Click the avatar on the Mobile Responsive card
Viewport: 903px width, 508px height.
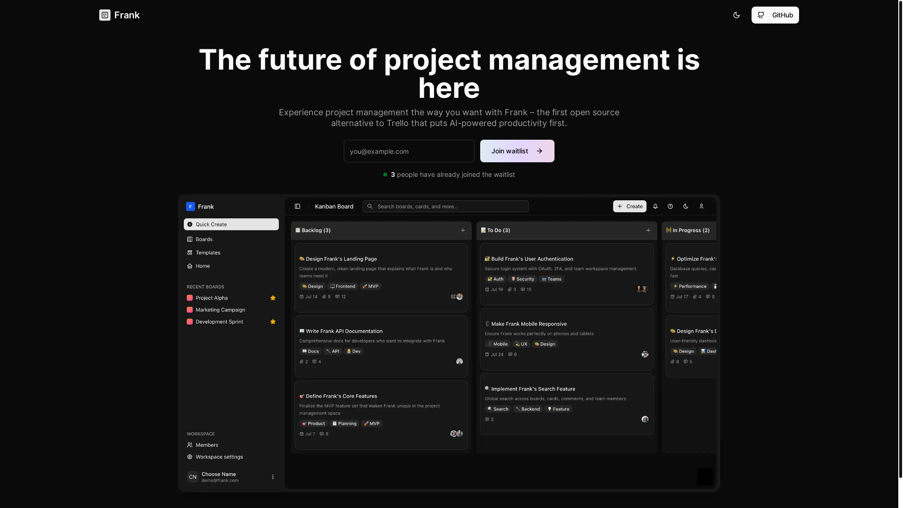coord(645,355)
